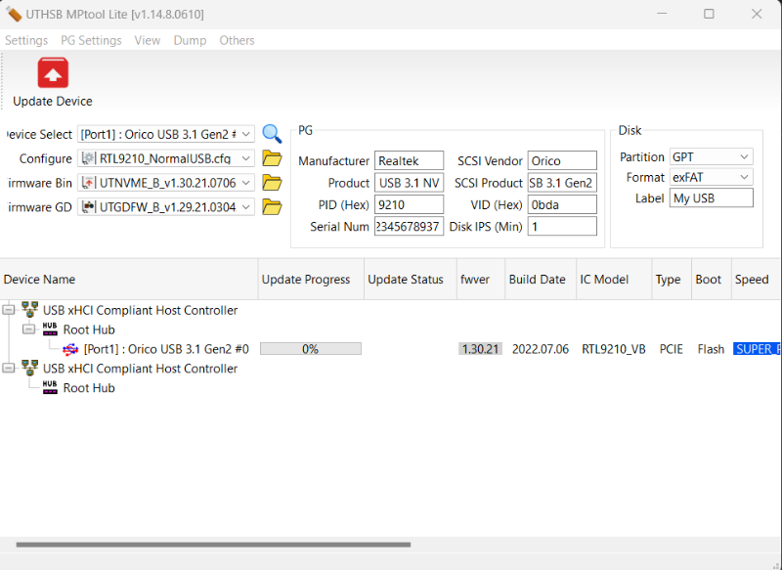782x570 pixels.
Task: Click the Update Device icon
Action: [x=53, y=74]
